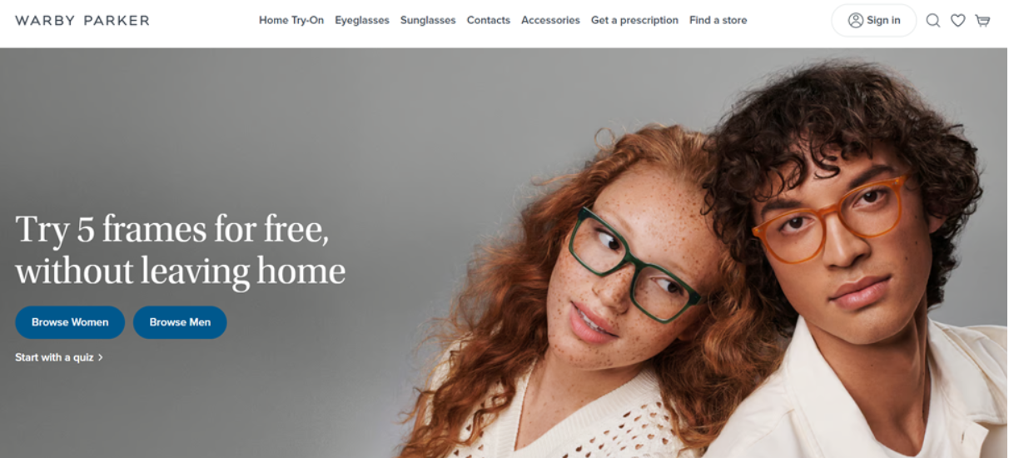Open the Sunglasses navigation item
Viewport: 1009px width, 458px height.
coord(428,20)
